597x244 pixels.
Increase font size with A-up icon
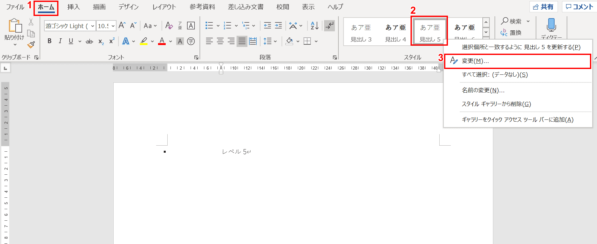122,26
